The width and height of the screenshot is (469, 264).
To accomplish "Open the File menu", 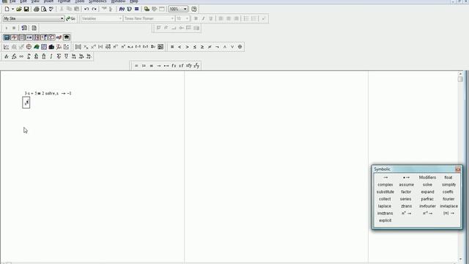I will (12, 1).
